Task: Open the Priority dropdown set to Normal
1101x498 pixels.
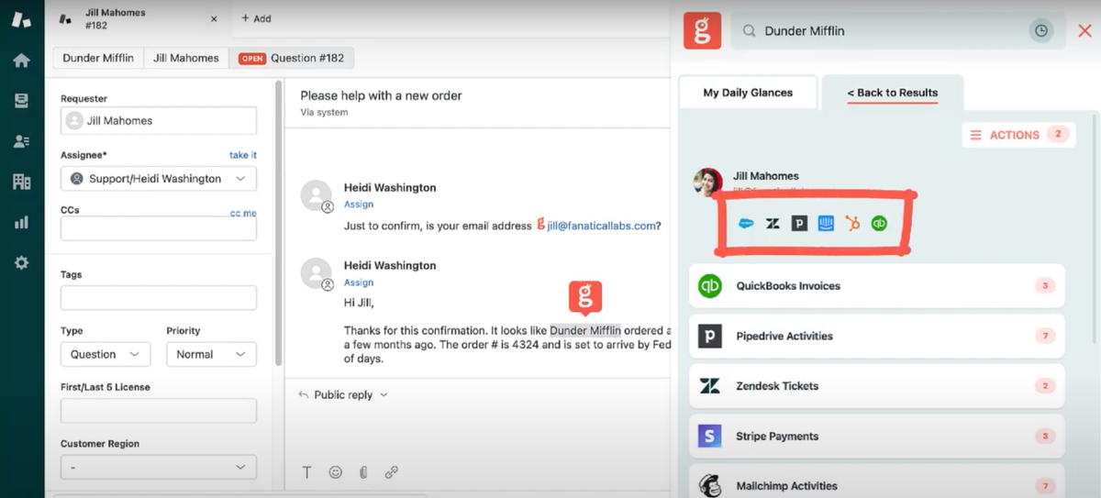Action: point(211,354)
